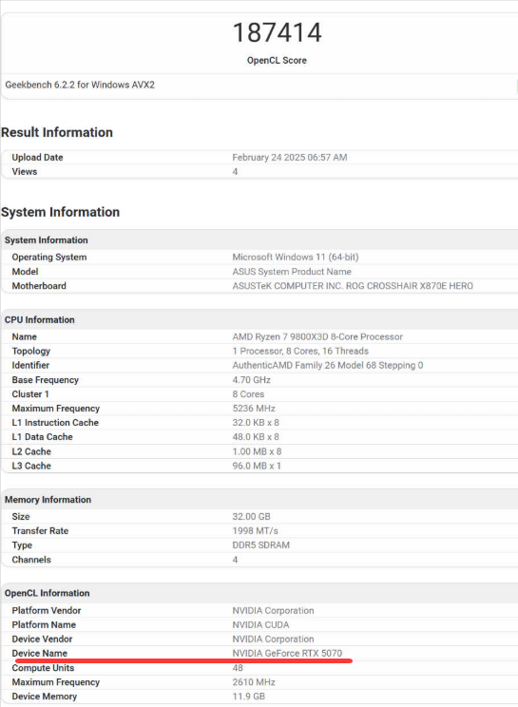Select the 48 compute units value
The image size is (518, 707).
coord(238,668)
